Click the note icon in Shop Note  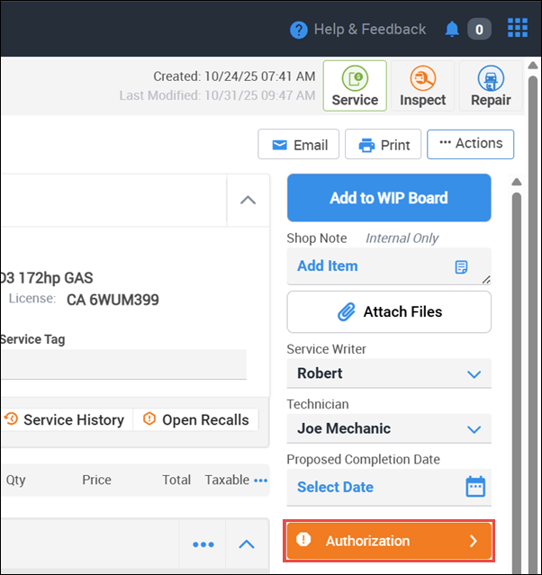point(462,267)
